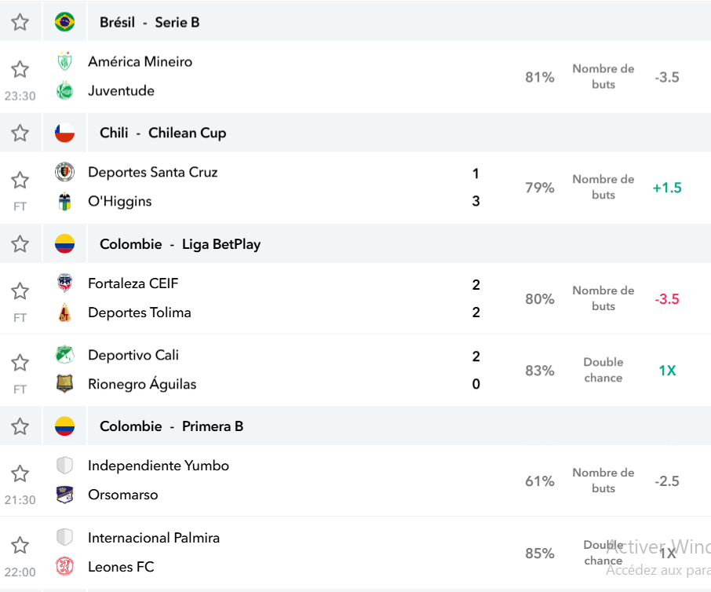Viewport: 711px width, 592px height.
Task: Select the +1.5 goals prediction
Action: coord(667,188)
